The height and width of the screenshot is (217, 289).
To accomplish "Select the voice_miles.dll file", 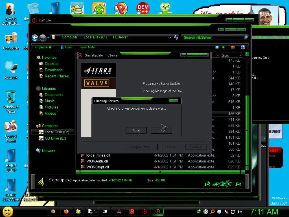I will tap(98, 155).
